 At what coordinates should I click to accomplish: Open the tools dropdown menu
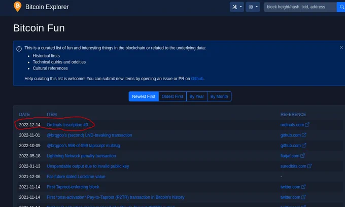pyautogui.click(x=237, y=7)
